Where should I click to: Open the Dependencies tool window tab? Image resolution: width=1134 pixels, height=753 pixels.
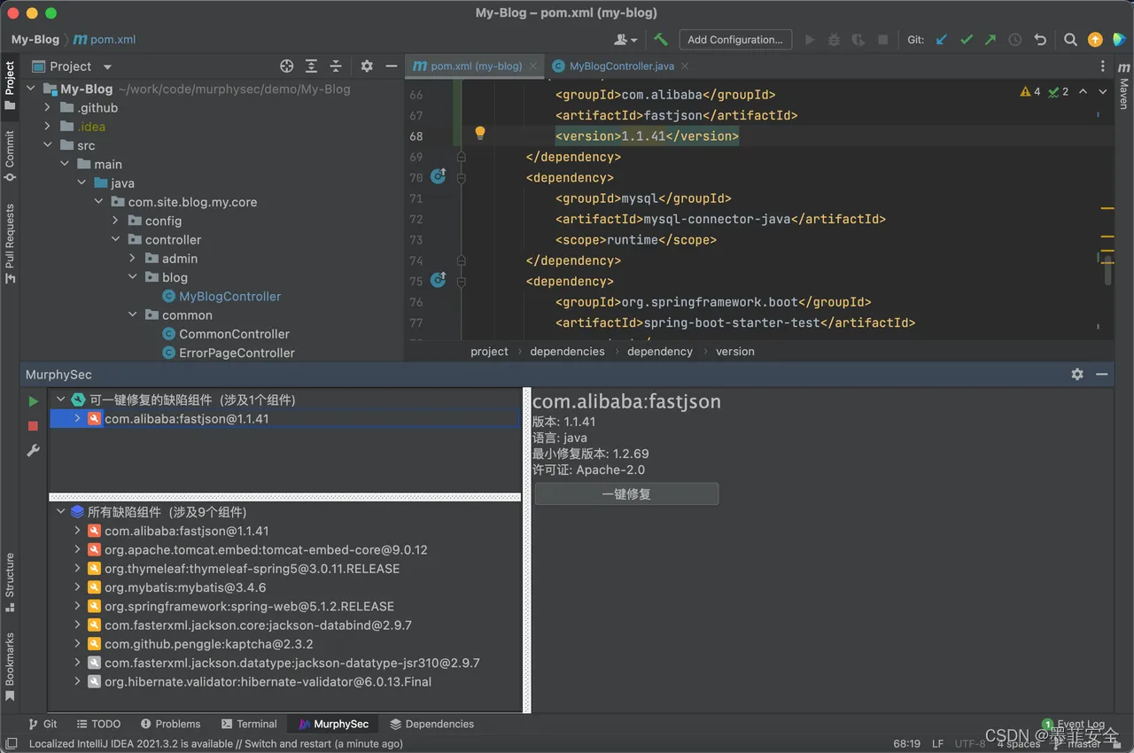point(431,724)
